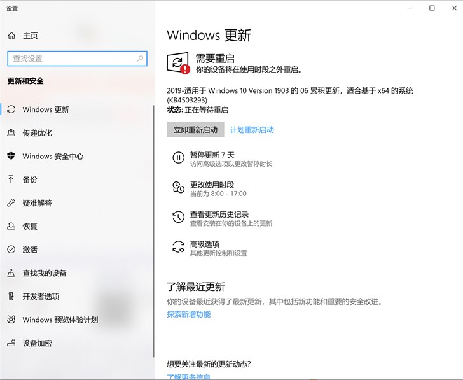Go to Windows 安全中心 page
This screenshot has height=380, width=463.
pyautogui.click(x=77, y=156)
